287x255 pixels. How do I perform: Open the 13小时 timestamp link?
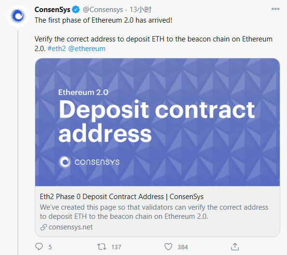[140, 10]
